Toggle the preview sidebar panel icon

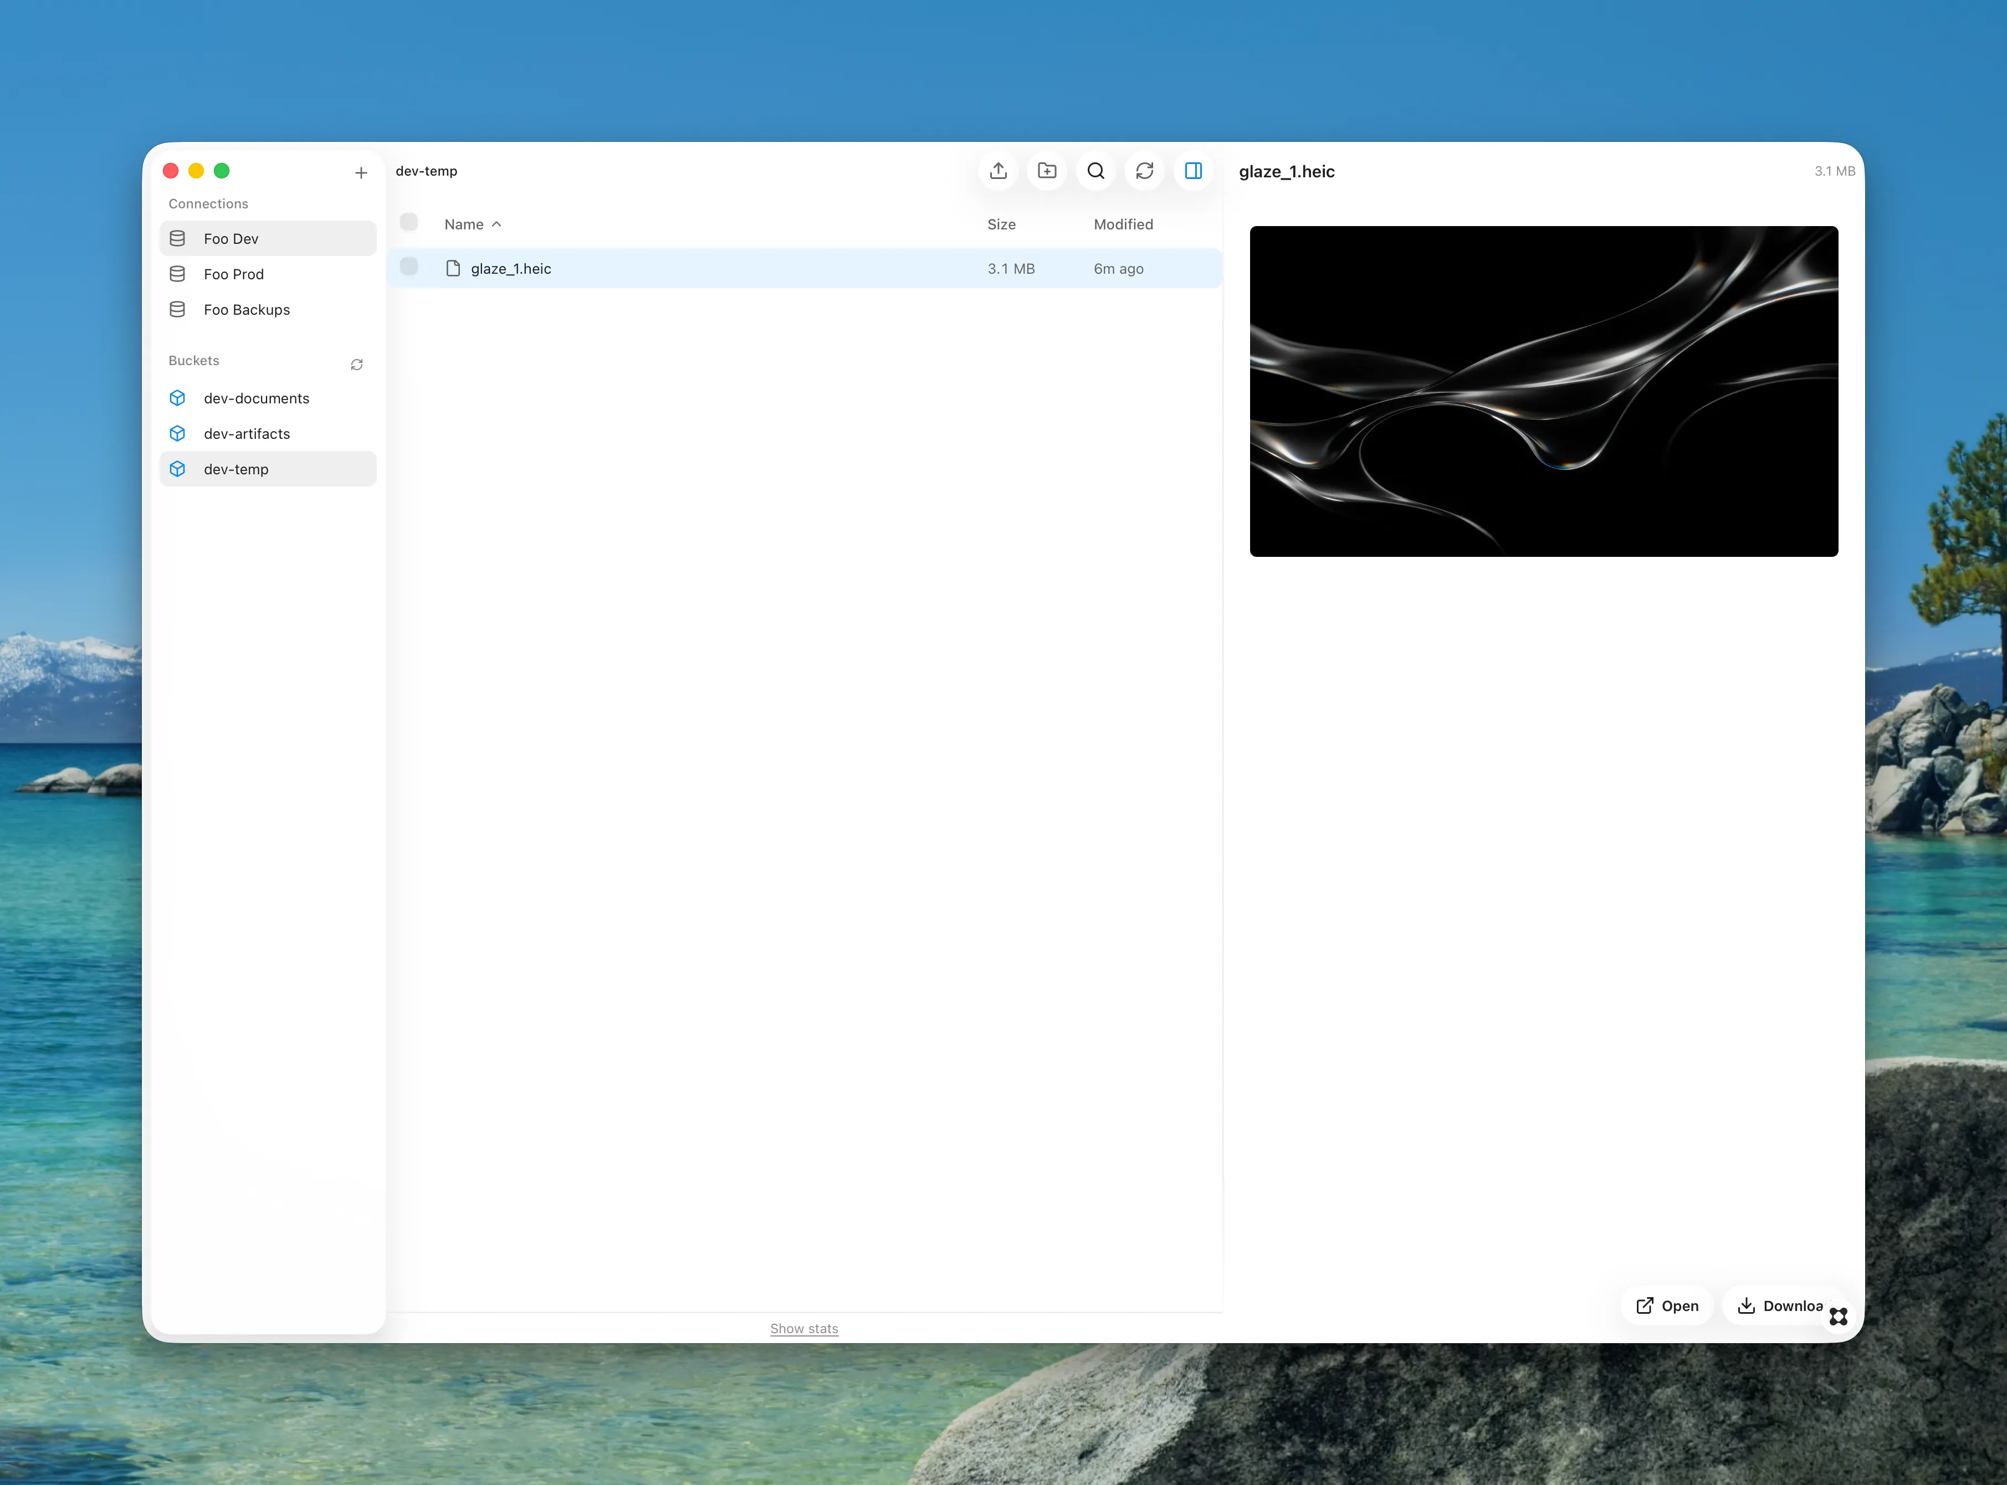tap(1194, 171)
